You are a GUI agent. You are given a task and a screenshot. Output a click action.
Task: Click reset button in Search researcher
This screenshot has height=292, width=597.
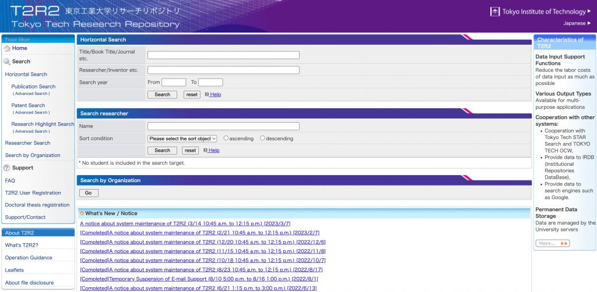coord(191,151)
